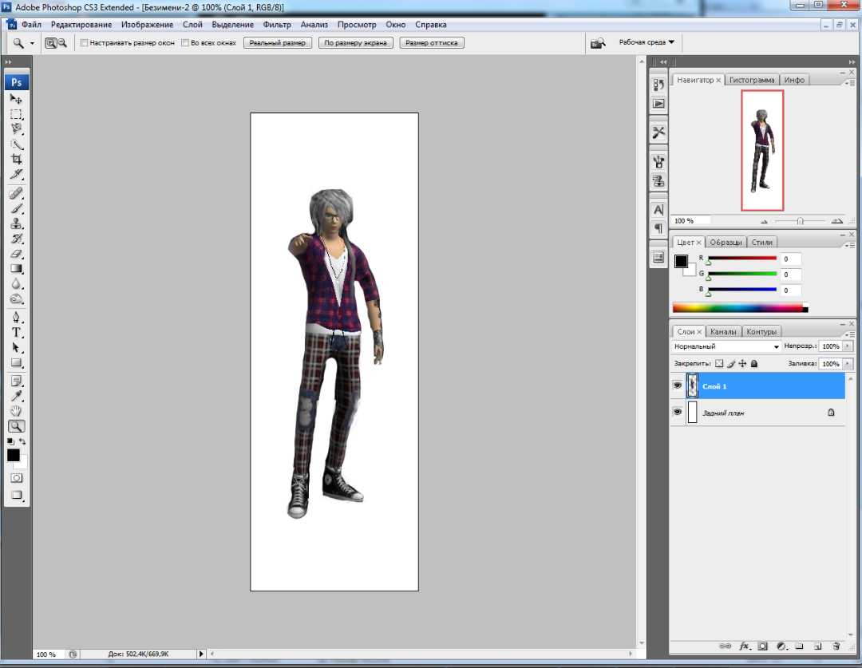Open the layer opacity slider arrow
Image resolution: width=862 pixels, height=668 pixels.
[x=848, y=347]
